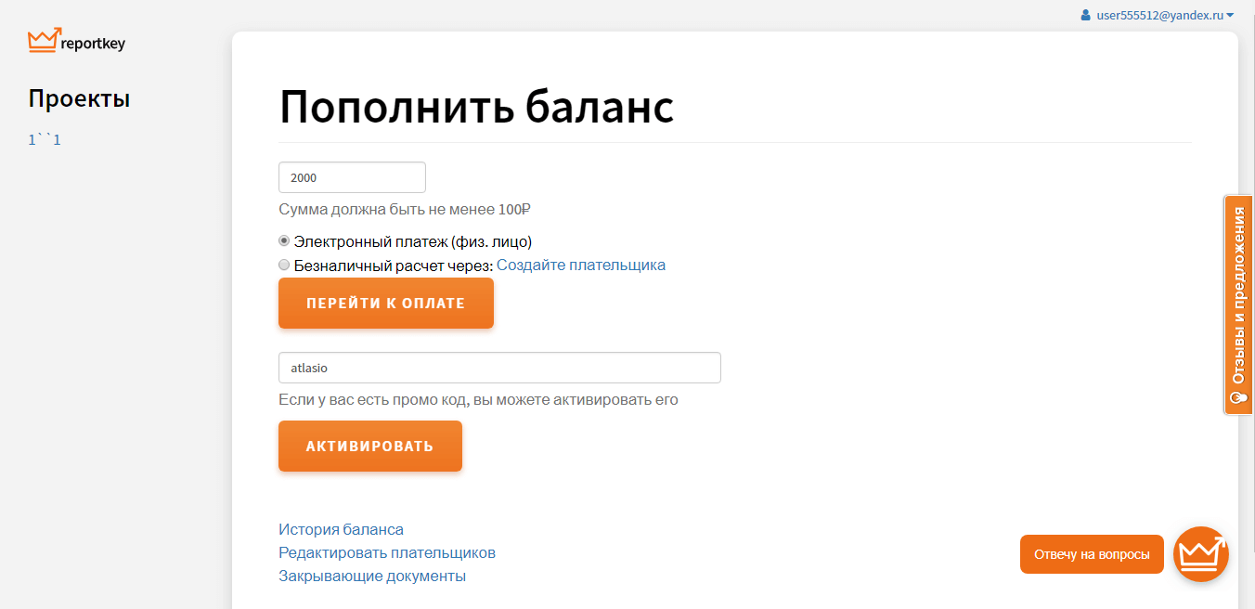Choose the Безналичный расчет radio button

284,265
